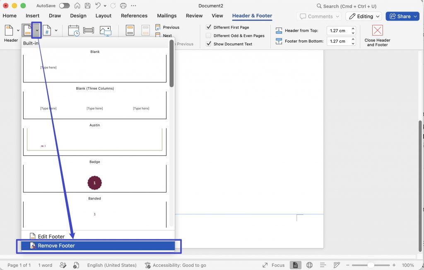Click the zoom slider handle
424x270 pixels.
pyautogui.click(x=371, y=265)
